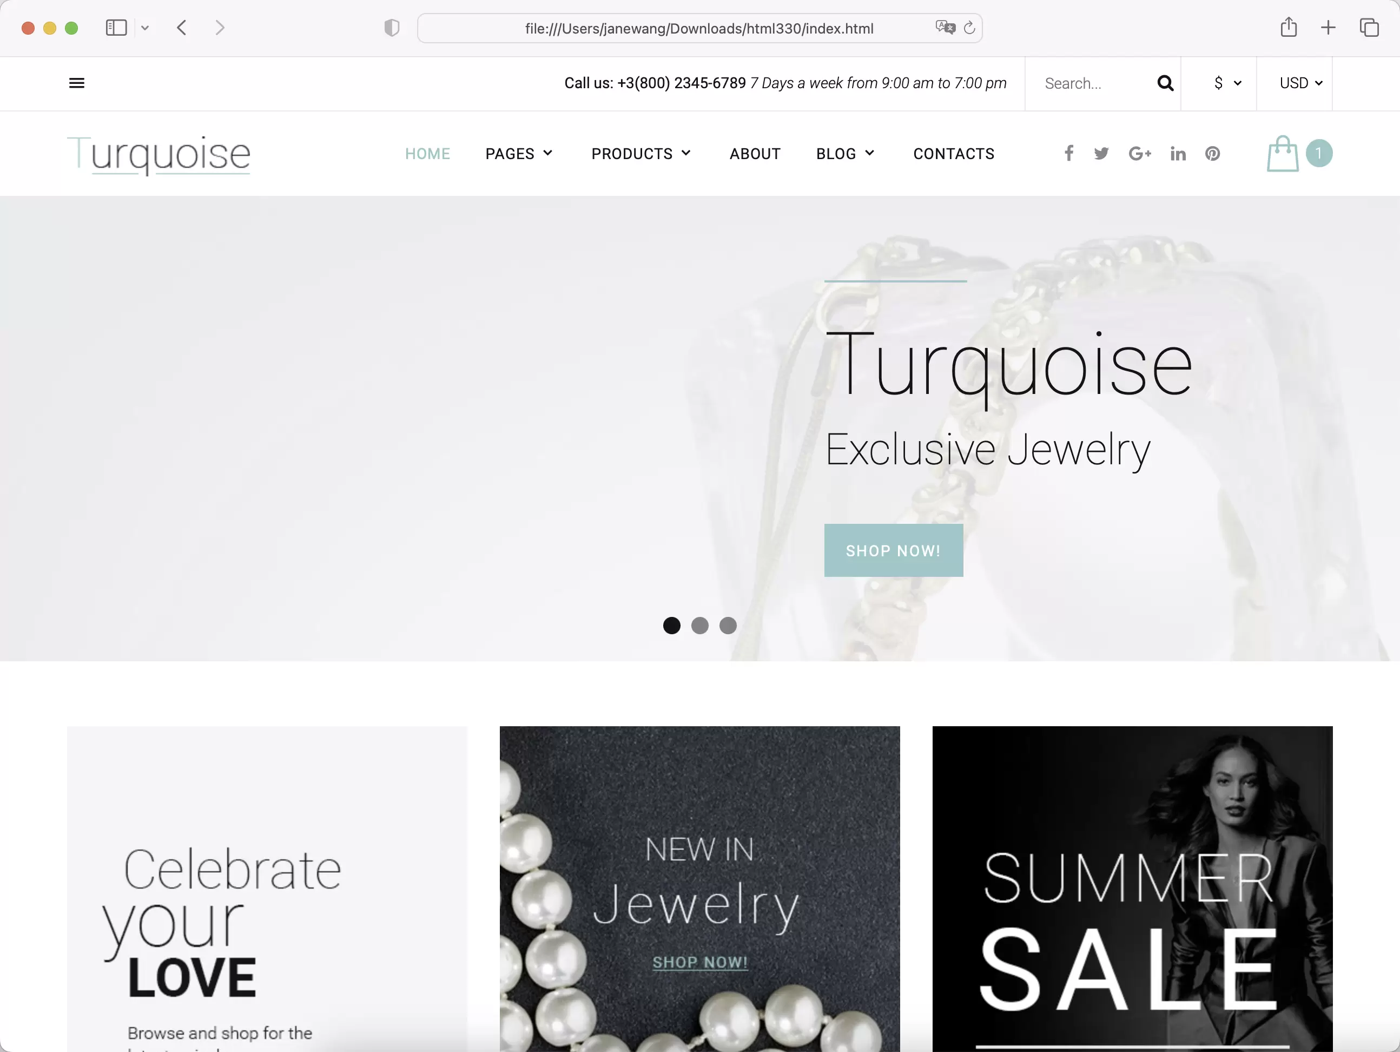Click the ABOUT navigation tab
This screenshot has height=1052, width=1400.
click(756, 154)
